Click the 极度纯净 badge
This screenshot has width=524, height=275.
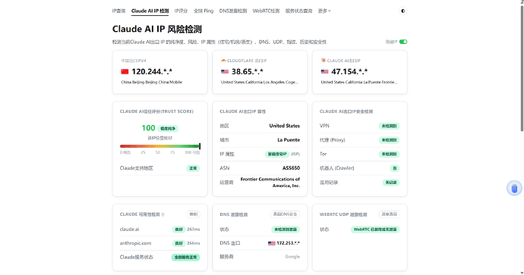pos(168,129)
